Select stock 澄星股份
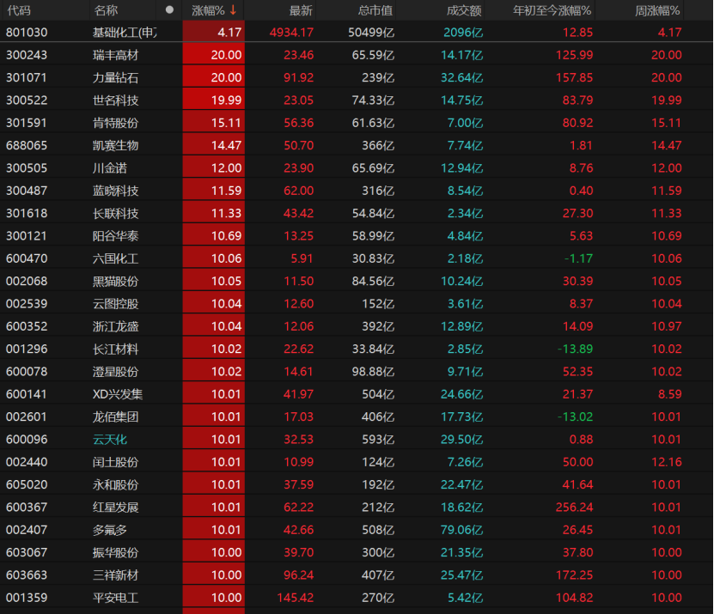Viewport: 714px width, 614px height. pos(115,371)
